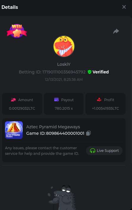
Task: Select the Game ID number text
Action: point(65,133)
